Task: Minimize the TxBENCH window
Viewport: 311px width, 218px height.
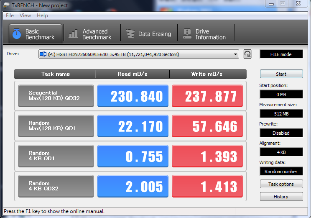Action: pos(271,4)
